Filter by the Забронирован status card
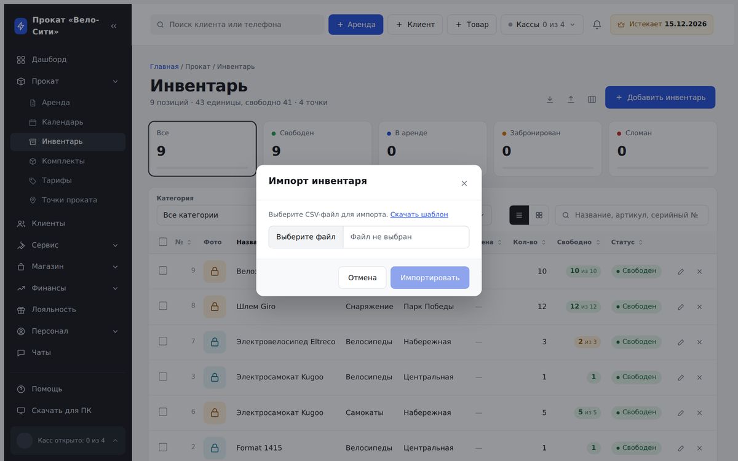Image resolution: width=738 pixels, height=461 pixels. (x=548, y=149)
